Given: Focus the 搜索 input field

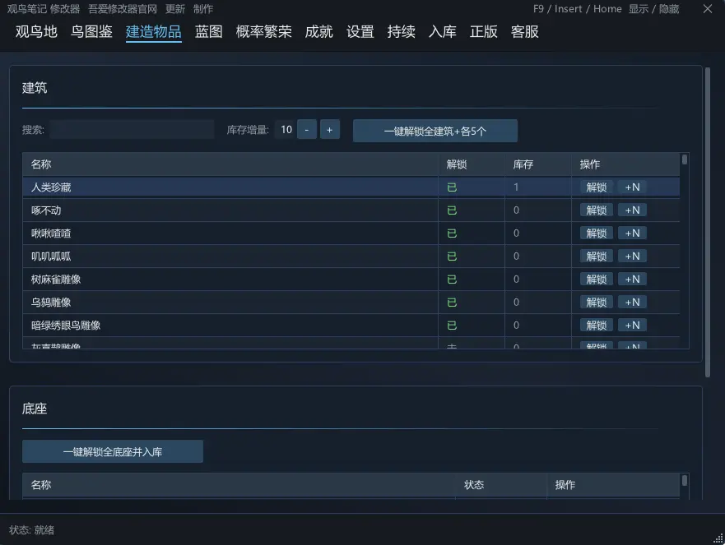Looking at the screenshot, I should [x=132, y=129].
